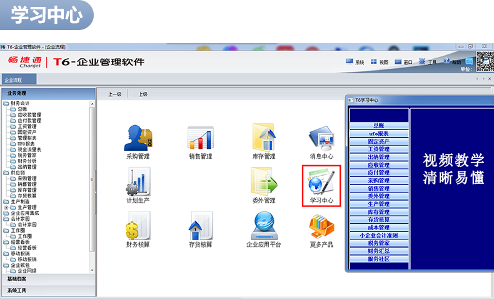Open 应收管理 lesson in T6学习中心

(x=379, y=165)
